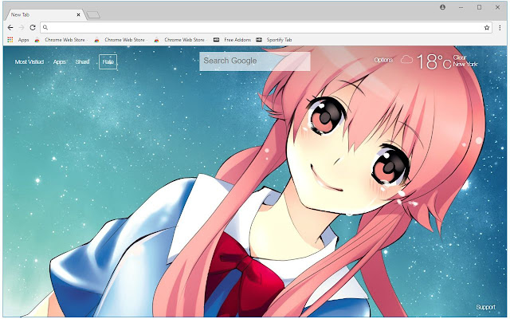Click the Free Addons bookmark favicon

click(216, 40)
